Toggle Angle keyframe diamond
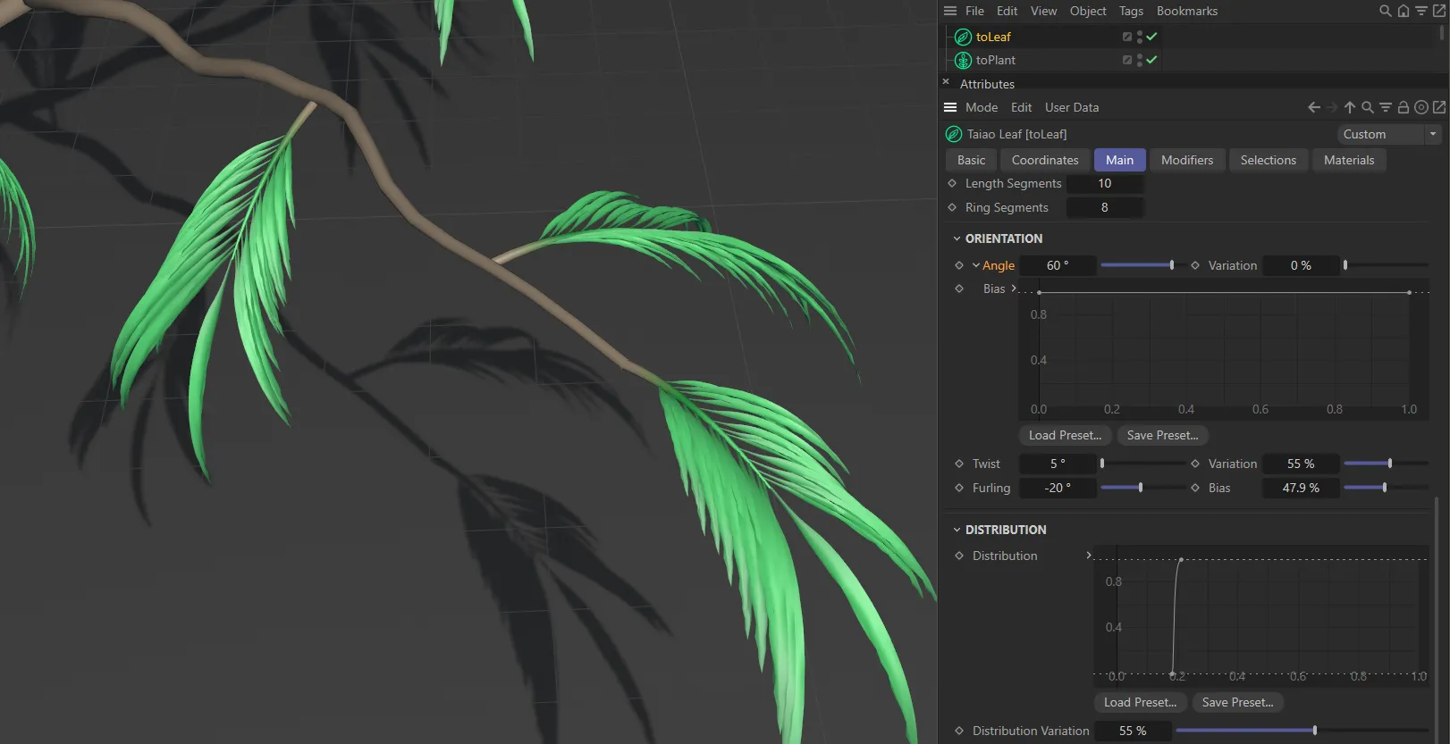This screenshot has height=744, width=1450. click(959, 265)
